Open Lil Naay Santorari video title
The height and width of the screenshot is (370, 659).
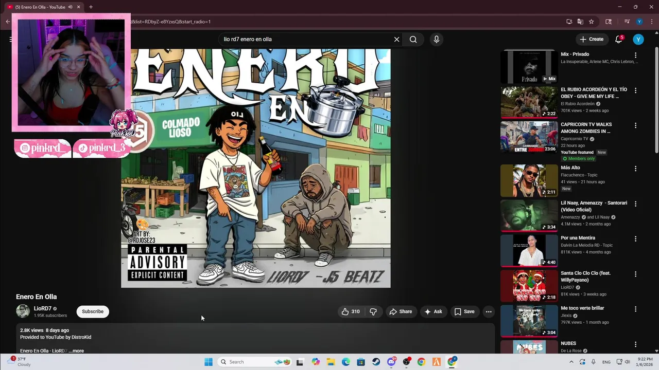pos(594,206)
